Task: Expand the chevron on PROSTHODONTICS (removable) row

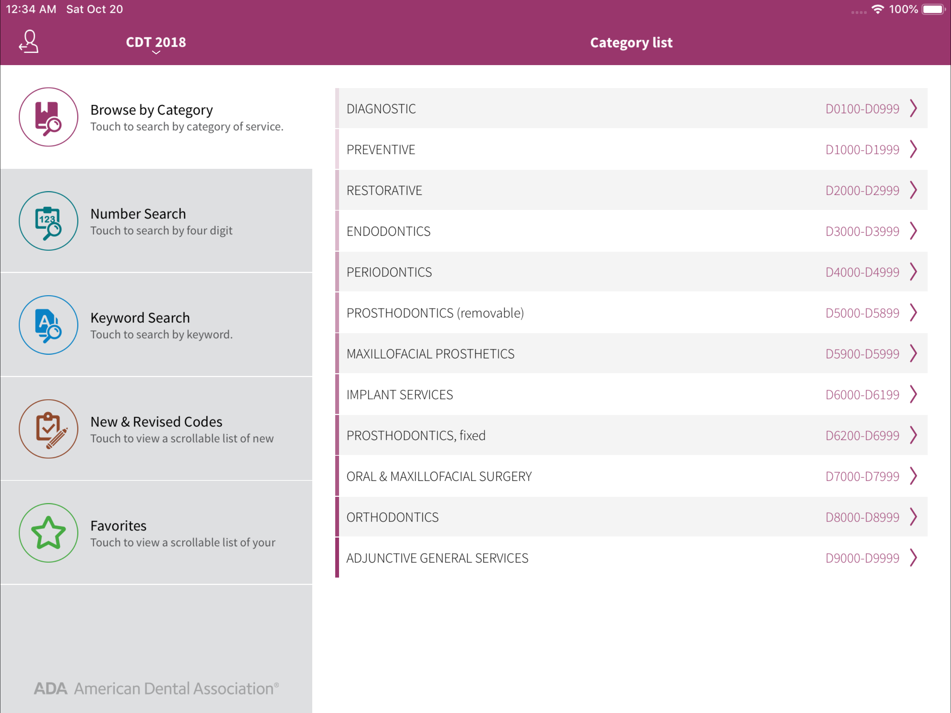Action: pos(914,313)
